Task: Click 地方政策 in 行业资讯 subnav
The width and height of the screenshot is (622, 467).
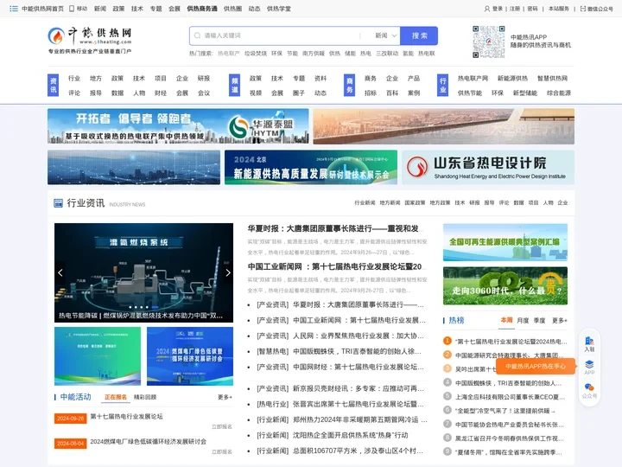Action: click(x=440, y=202)
